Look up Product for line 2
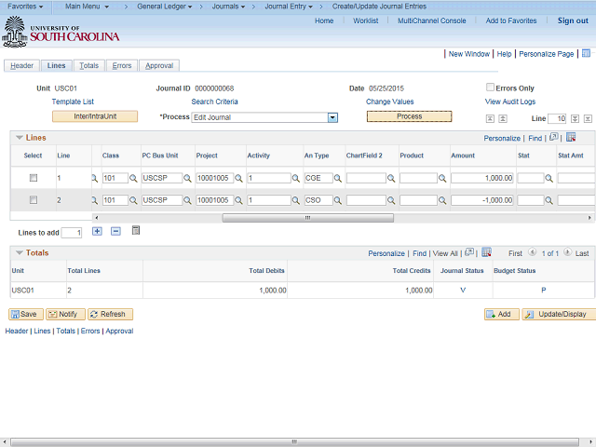The height and width of the screenshot is (447, 596). click(x=442, y=200)
